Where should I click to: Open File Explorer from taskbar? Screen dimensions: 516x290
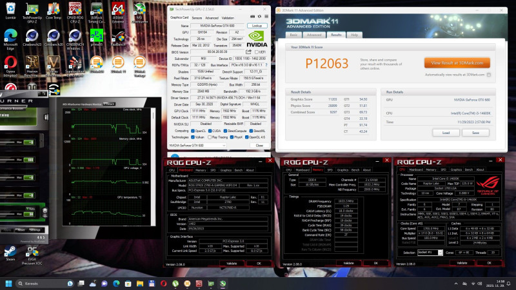(140, 284)
